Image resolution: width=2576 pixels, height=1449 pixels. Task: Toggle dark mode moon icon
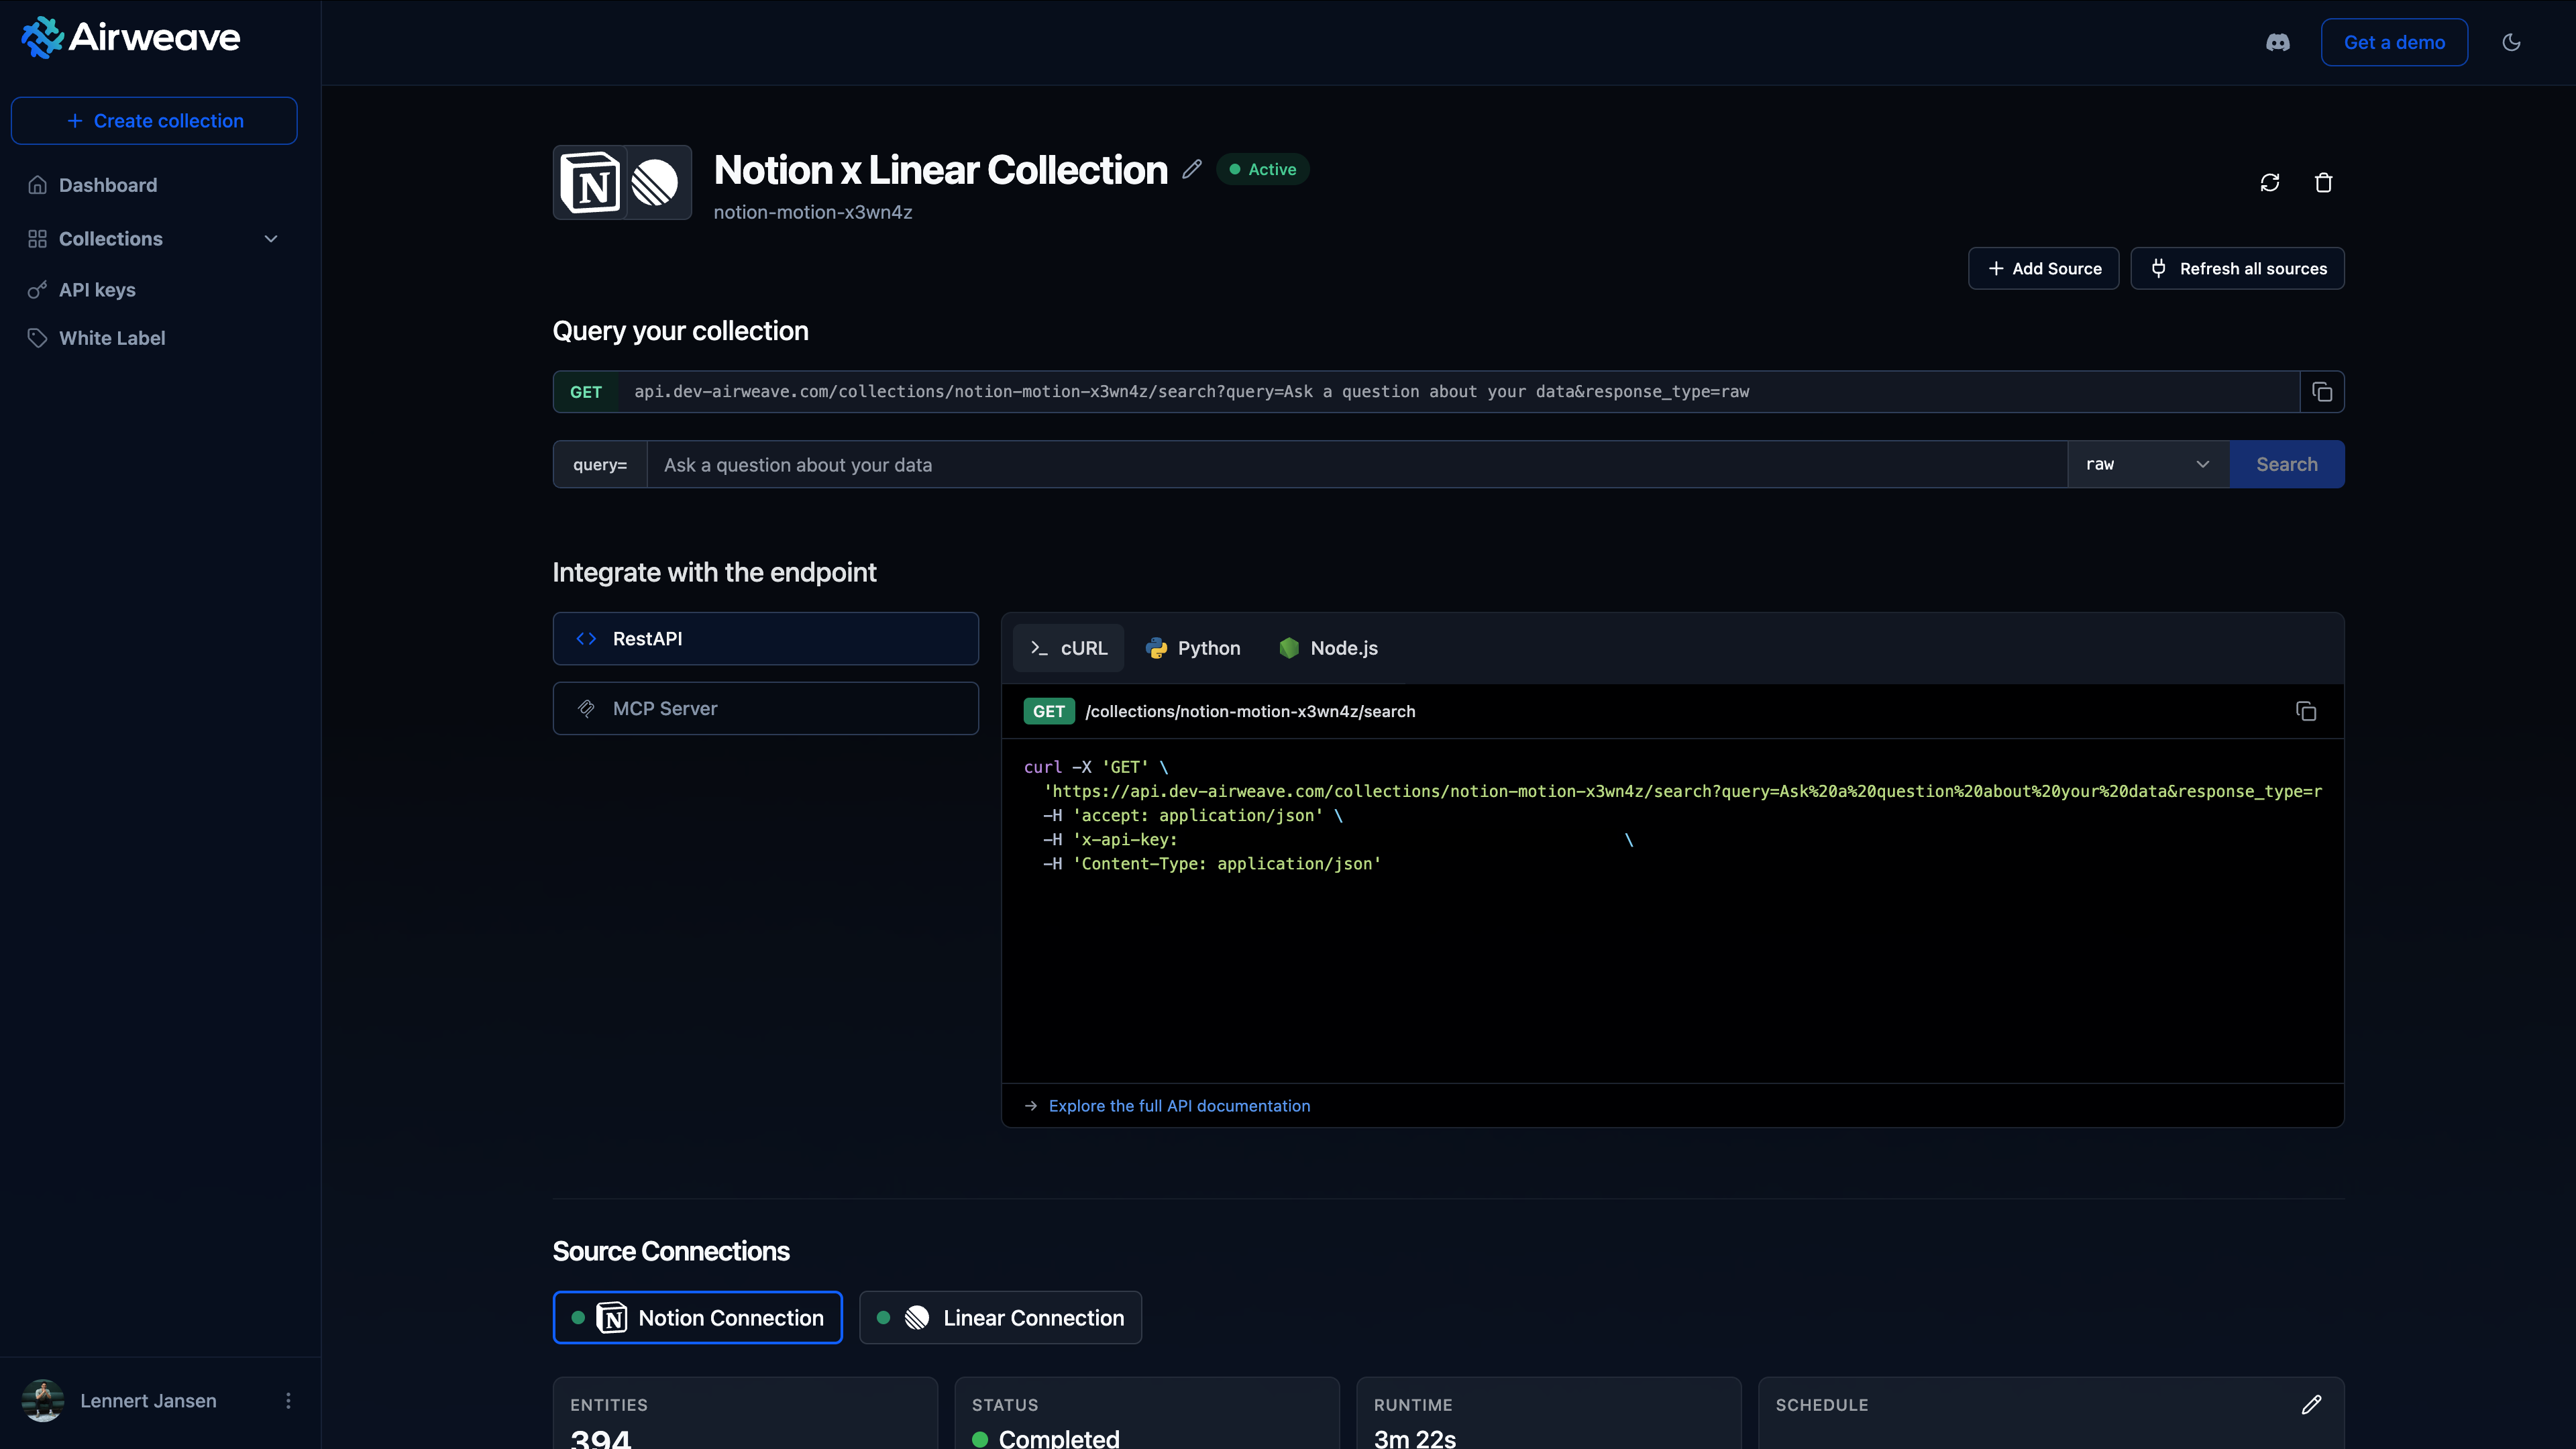point(2511,42)
